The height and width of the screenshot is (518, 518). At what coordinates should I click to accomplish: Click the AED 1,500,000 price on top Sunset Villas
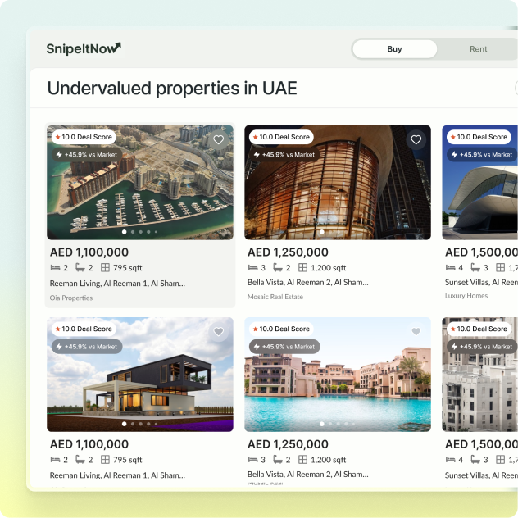481,252
